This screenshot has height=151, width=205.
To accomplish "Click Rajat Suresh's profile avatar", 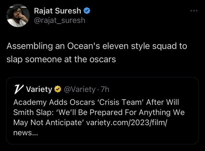I will coord(18,15).
